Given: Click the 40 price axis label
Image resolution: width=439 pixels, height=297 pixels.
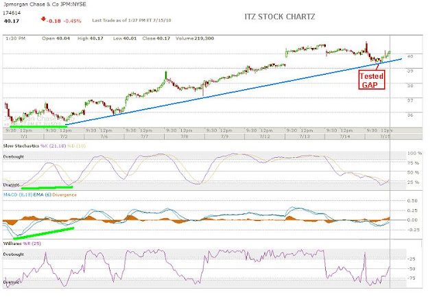Looking at the screenshot, I should 410,56.
